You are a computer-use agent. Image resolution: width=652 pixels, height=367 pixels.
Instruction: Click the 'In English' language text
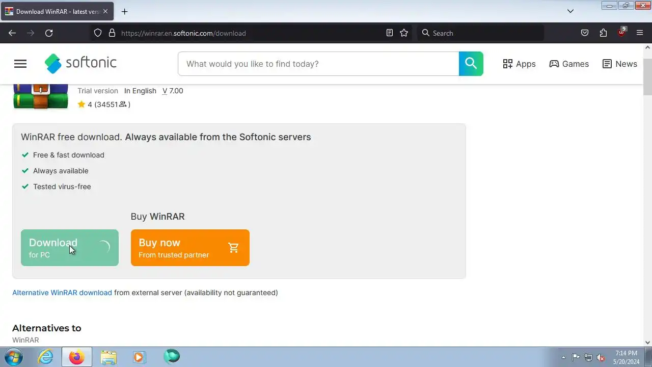click(140, 91)
